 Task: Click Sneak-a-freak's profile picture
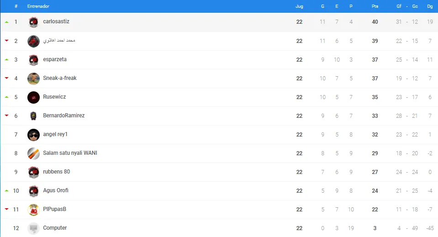pyautogui.click(x=33, y=79)
